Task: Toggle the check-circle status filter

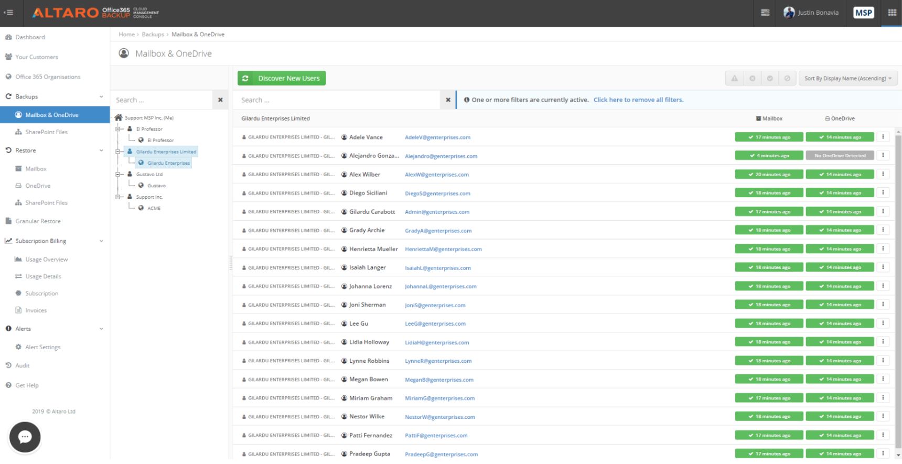Action: click(x=770, y=78)
